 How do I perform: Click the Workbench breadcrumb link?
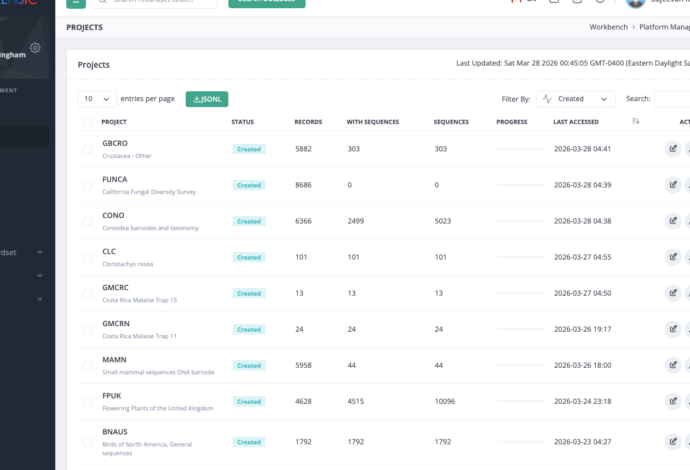tap(608, 27)
